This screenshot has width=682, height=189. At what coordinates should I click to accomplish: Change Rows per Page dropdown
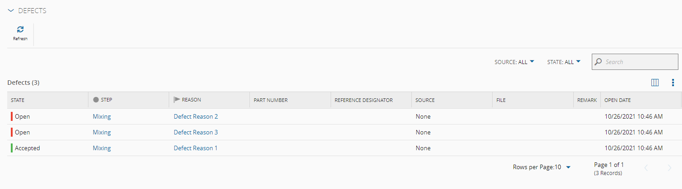tap(542, 167)
